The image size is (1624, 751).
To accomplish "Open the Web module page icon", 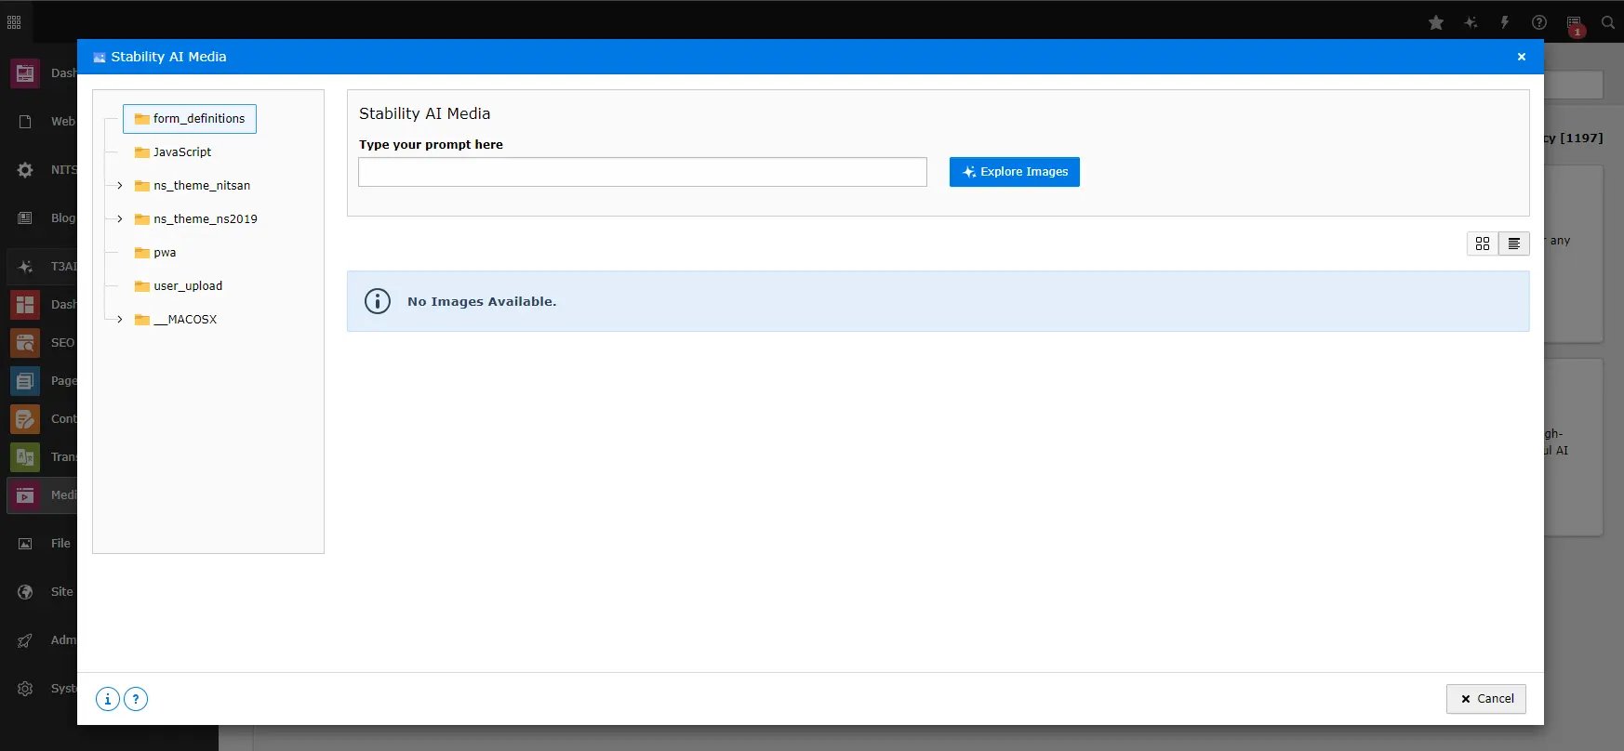I will 25,122.
